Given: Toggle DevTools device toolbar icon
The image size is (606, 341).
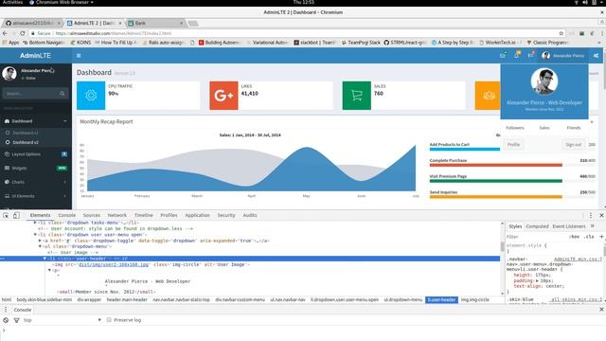Looking at the screenshot, I should (x=16, y=215).
